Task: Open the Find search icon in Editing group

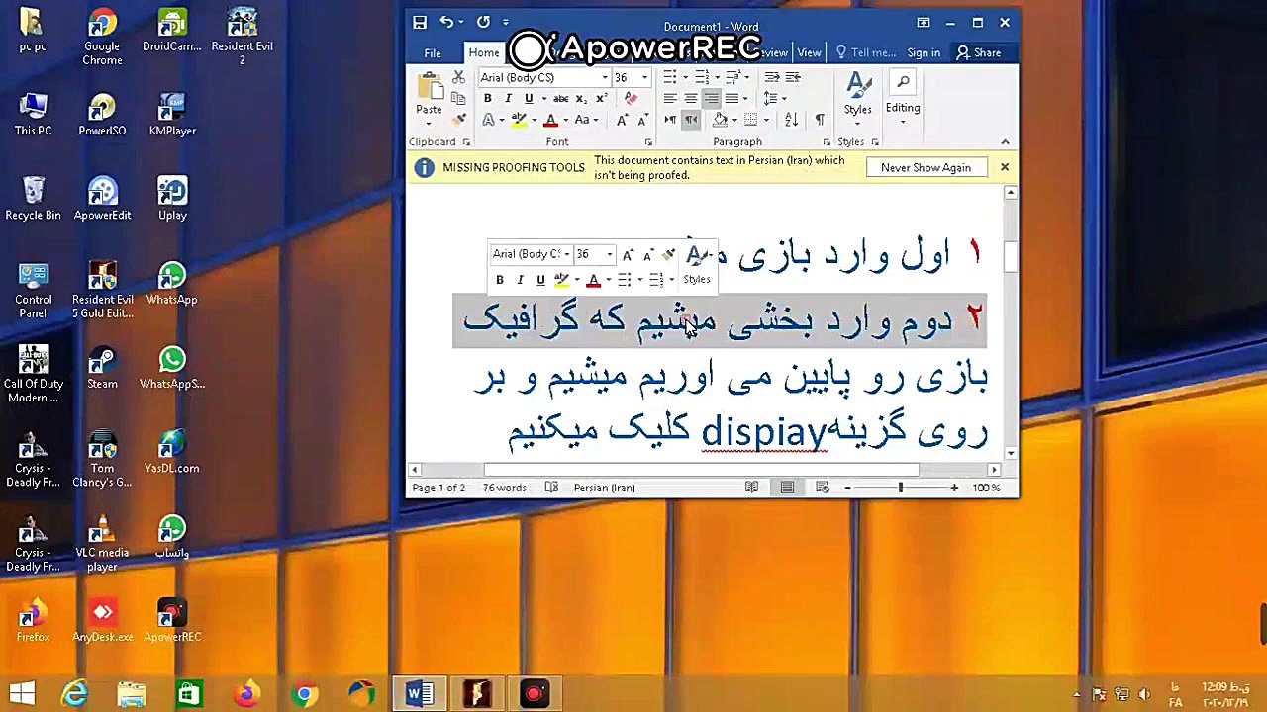Action: (903, 82)
